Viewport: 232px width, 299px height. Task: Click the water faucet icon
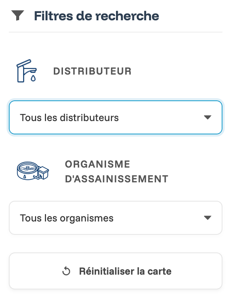pos(27,70)
